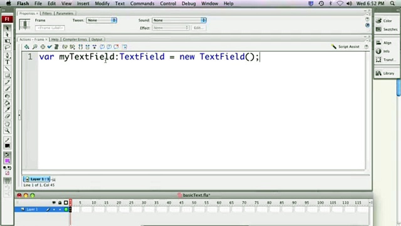401x226 pixels.
Task: Select the Line tool
Action: tap(7, 69)
